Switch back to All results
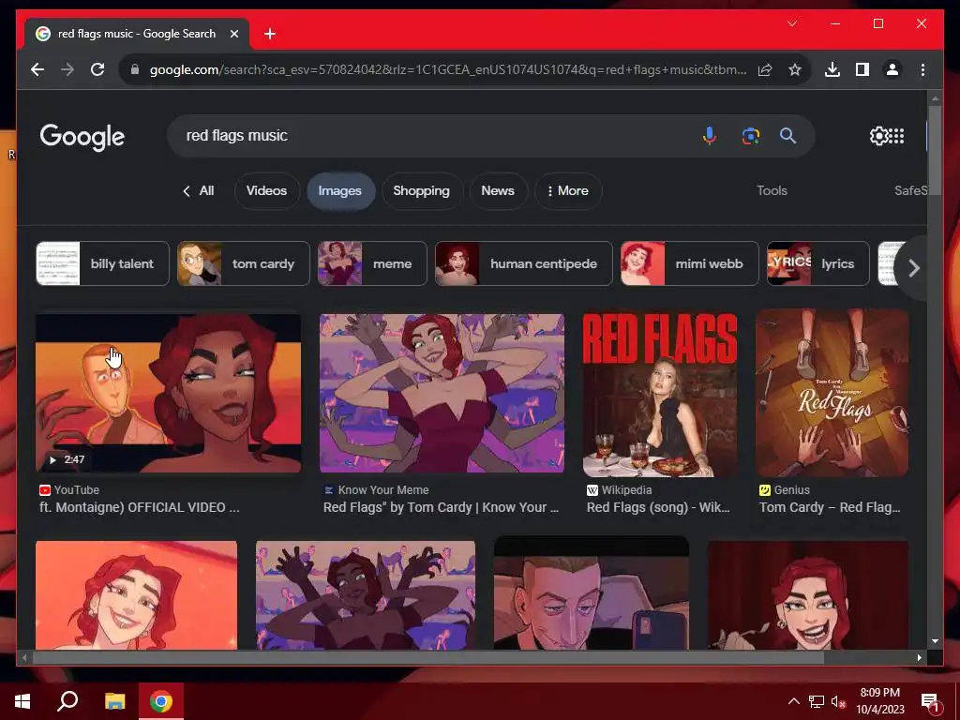The height and width of the screenshot is (720, 960). [x=199, y=191]
